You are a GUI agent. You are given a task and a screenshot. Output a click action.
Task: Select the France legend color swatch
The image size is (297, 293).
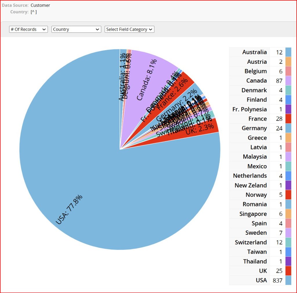click(x=288, y=119)
